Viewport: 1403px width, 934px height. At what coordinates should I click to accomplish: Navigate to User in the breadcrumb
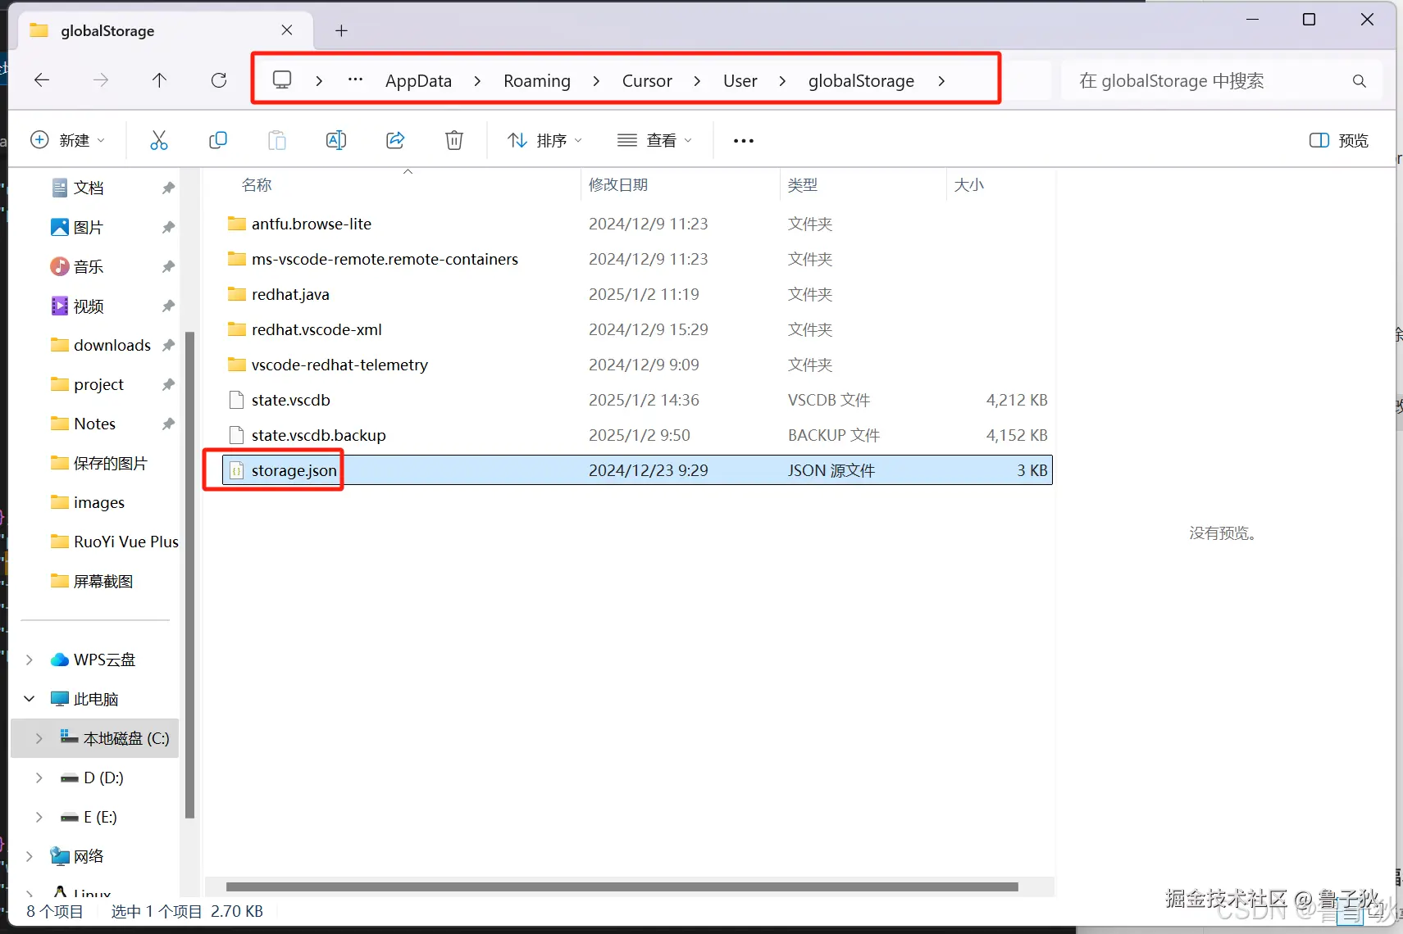[740, 80]
